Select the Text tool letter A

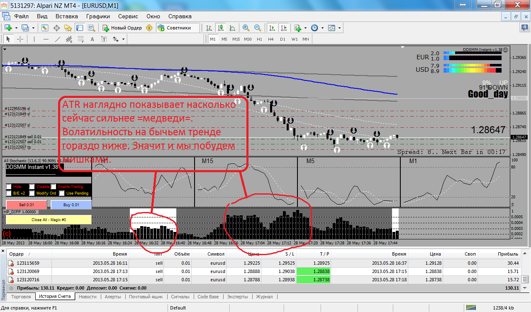(x=93, y=39)
